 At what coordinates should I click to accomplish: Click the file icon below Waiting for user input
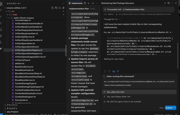105,71
